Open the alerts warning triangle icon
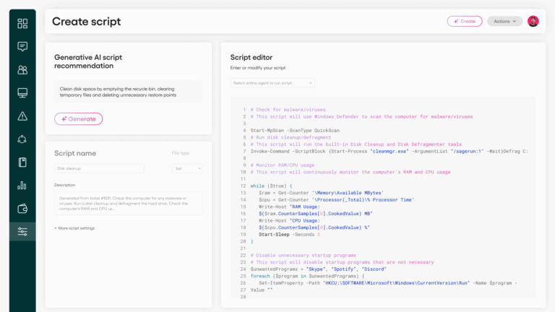The height and width of the screenshot is (312, 555). pyautogui.click(x=22, y=116)
